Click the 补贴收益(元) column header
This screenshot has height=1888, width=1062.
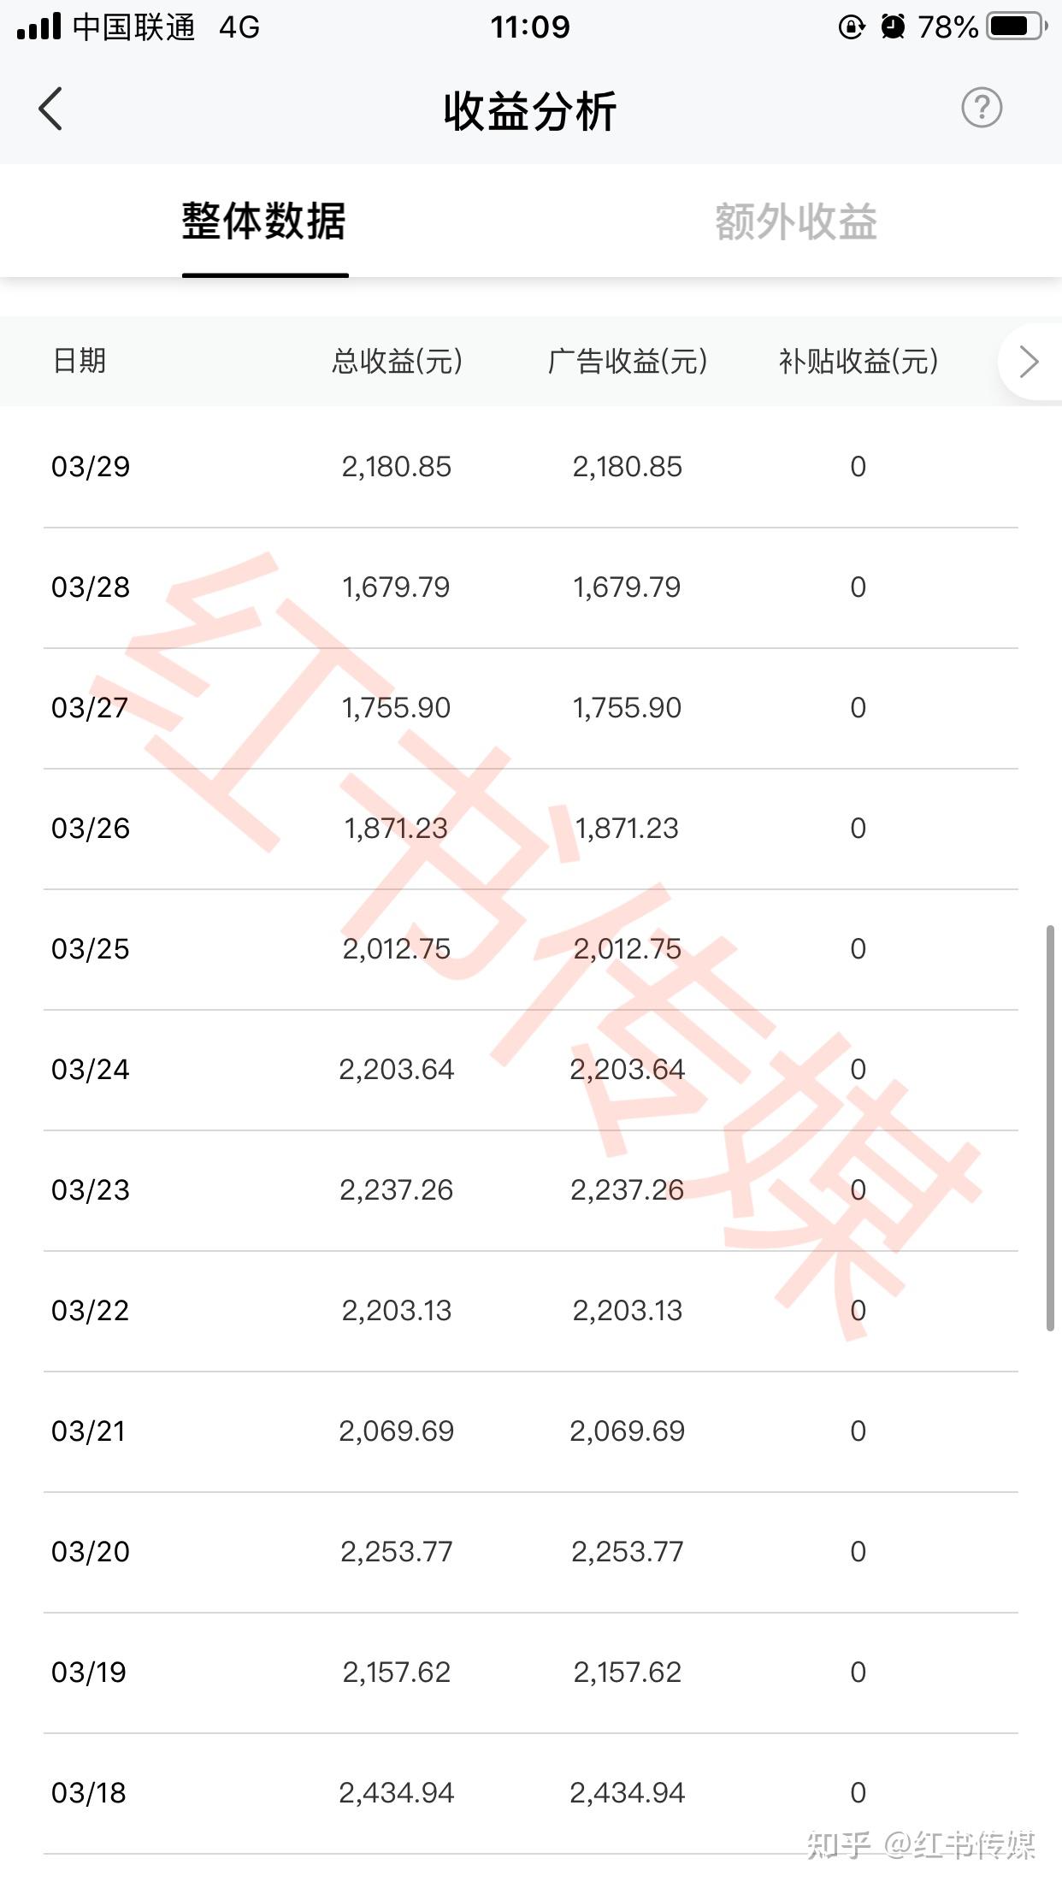pyautogui.click(x=858, y=361)
